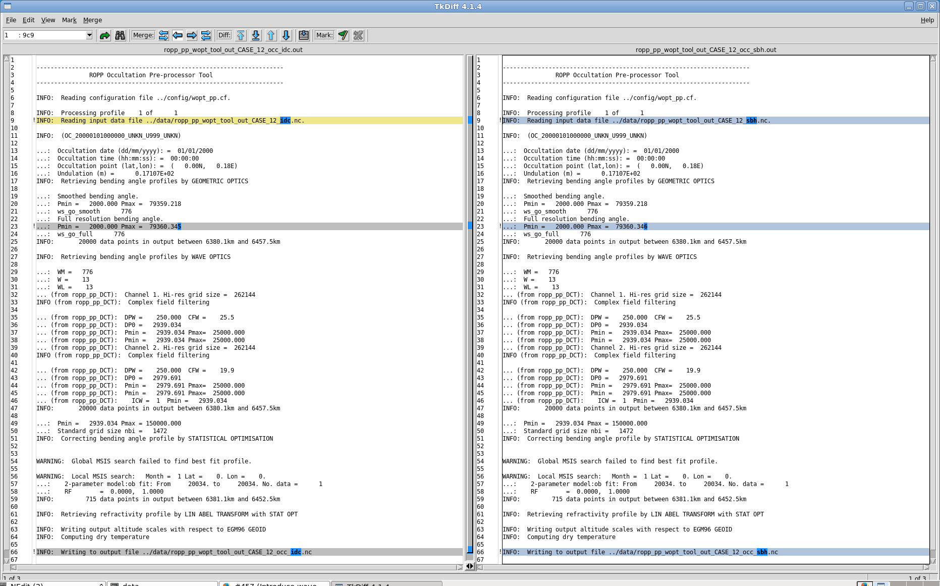This screenshot has height=586, width=940.
Task: Select merge choice left-then-right icon
Action: 163,35
